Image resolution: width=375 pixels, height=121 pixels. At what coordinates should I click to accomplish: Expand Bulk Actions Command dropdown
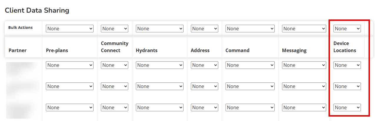click(x=250, y=29)
